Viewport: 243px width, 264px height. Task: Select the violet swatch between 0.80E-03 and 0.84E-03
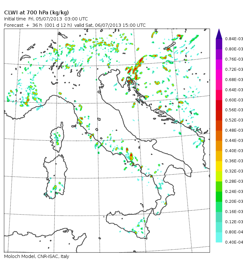point(219,44)
